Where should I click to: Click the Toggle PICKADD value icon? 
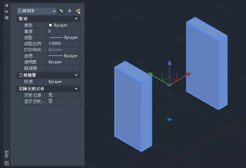pos(62,11)
